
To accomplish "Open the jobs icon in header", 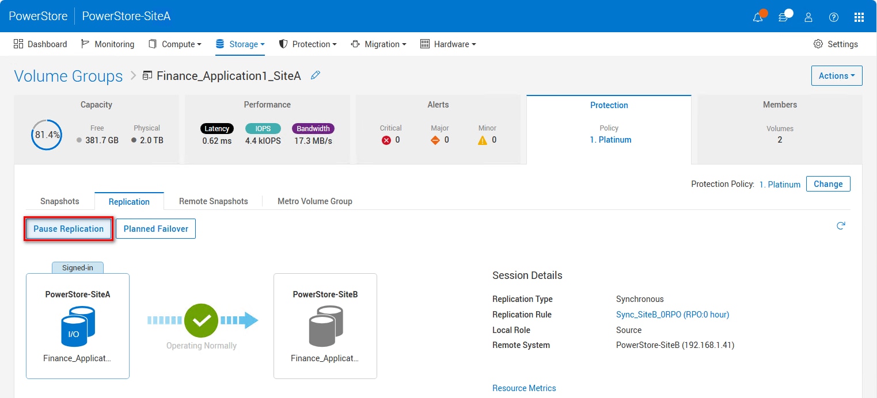I will (784, 17).
